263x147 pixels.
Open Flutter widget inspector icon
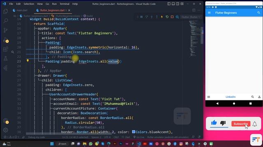(x=177, y=17)
